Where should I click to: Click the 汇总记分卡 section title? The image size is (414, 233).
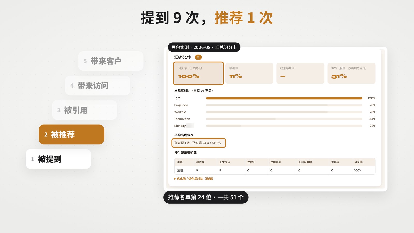183,57
